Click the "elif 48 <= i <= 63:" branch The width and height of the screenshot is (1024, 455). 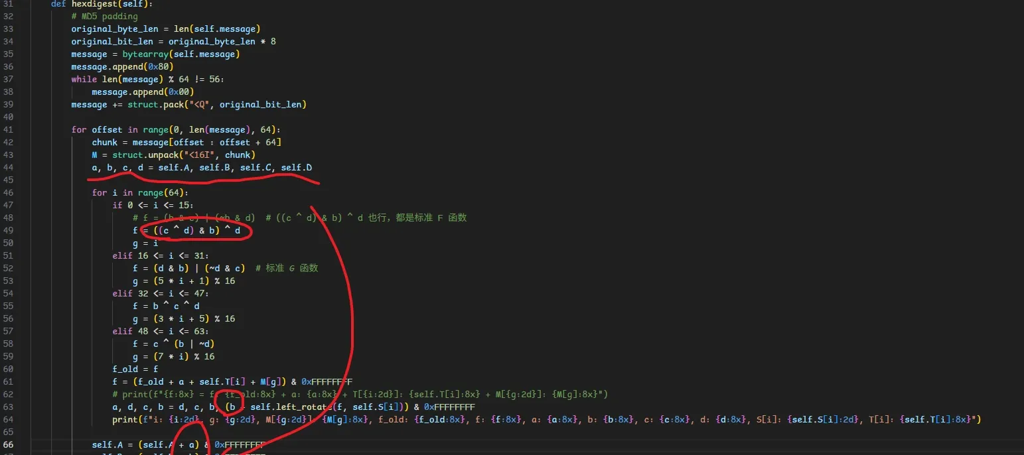[x=161, y=331]
